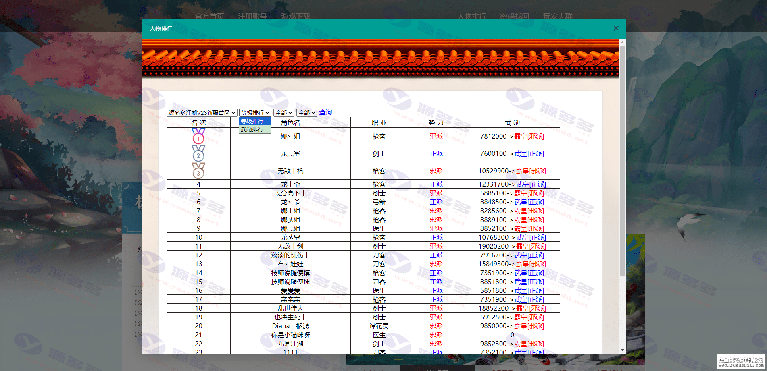The image size is (767, 371).
Task: Click the 邪派 faction label for 无敌丨枪
Action: tap(436, 171)
